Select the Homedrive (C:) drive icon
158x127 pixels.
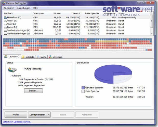point(5,17)
